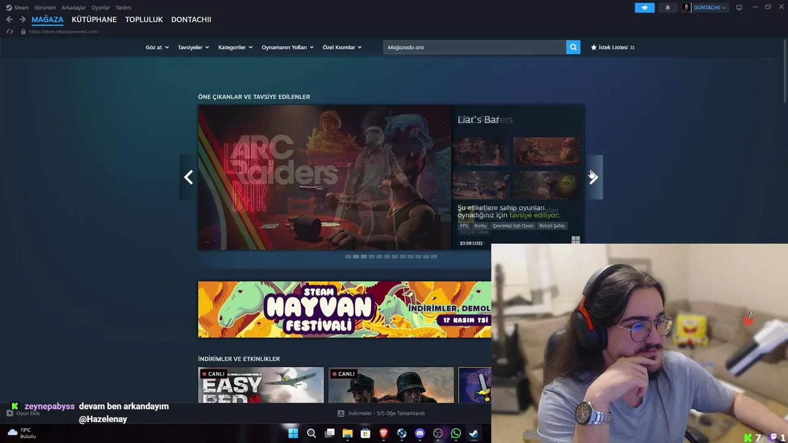
Task: Go back with the left navigation arrow
Action: pos(9,20)
